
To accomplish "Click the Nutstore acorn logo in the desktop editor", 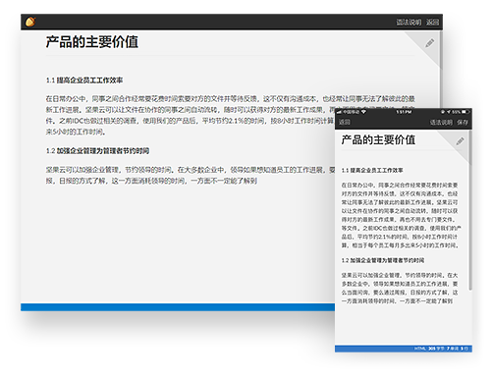I will (x=30, y=22).
